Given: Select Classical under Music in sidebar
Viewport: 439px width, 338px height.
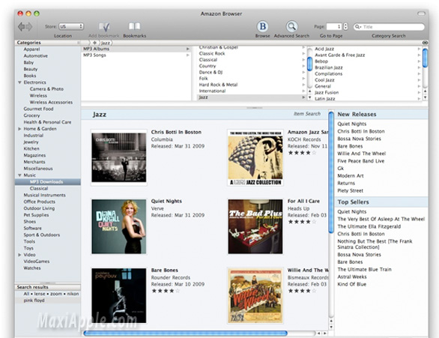Looking at the screenshot, I should [x=39, y=188].
